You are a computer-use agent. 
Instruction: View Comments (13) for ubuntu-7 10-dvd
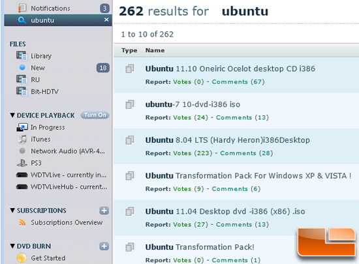(242, 117)
